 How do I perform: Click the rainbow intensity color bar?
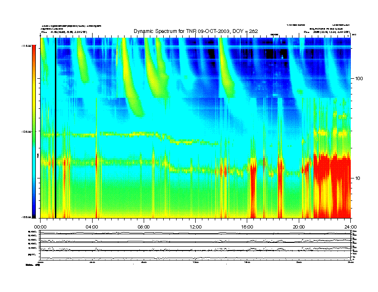pos(34,131)
